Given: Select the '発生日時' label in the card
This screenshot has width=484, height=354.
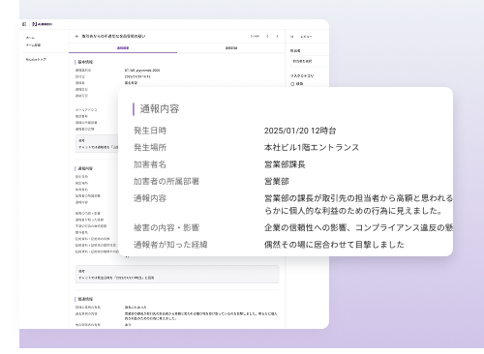Looking at the screenshot, I should (x=150, y=131).
